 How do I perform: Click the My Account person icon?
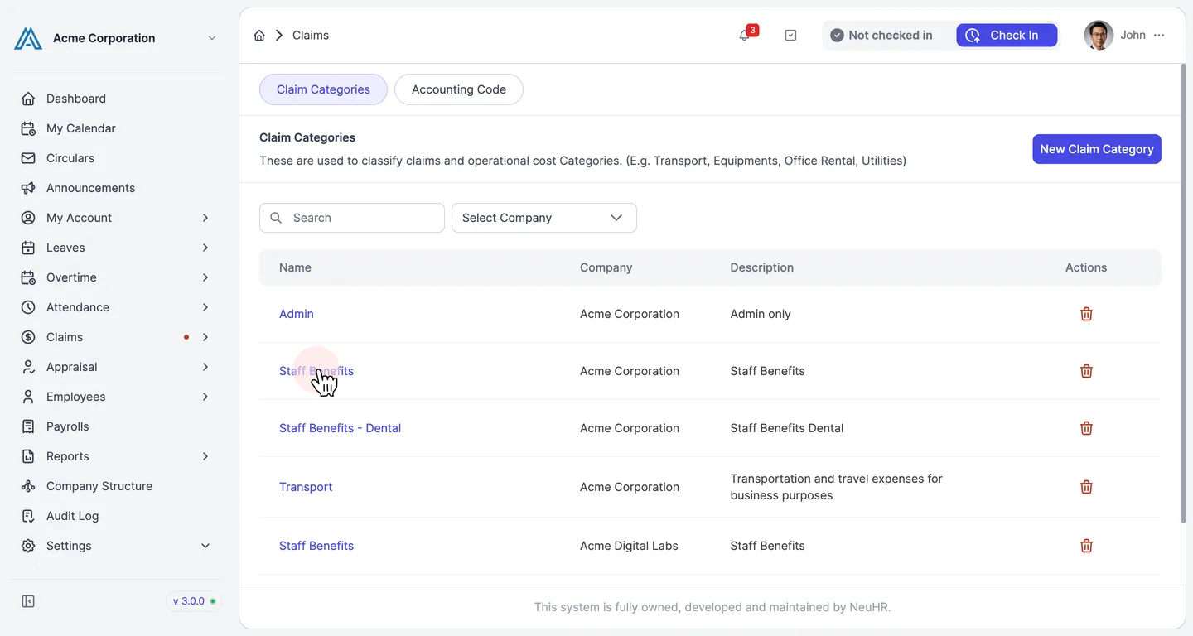[28, 218]
